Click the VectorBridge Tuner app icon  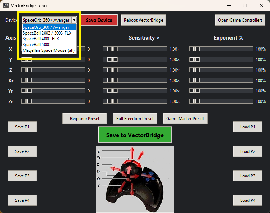(6, 6)
